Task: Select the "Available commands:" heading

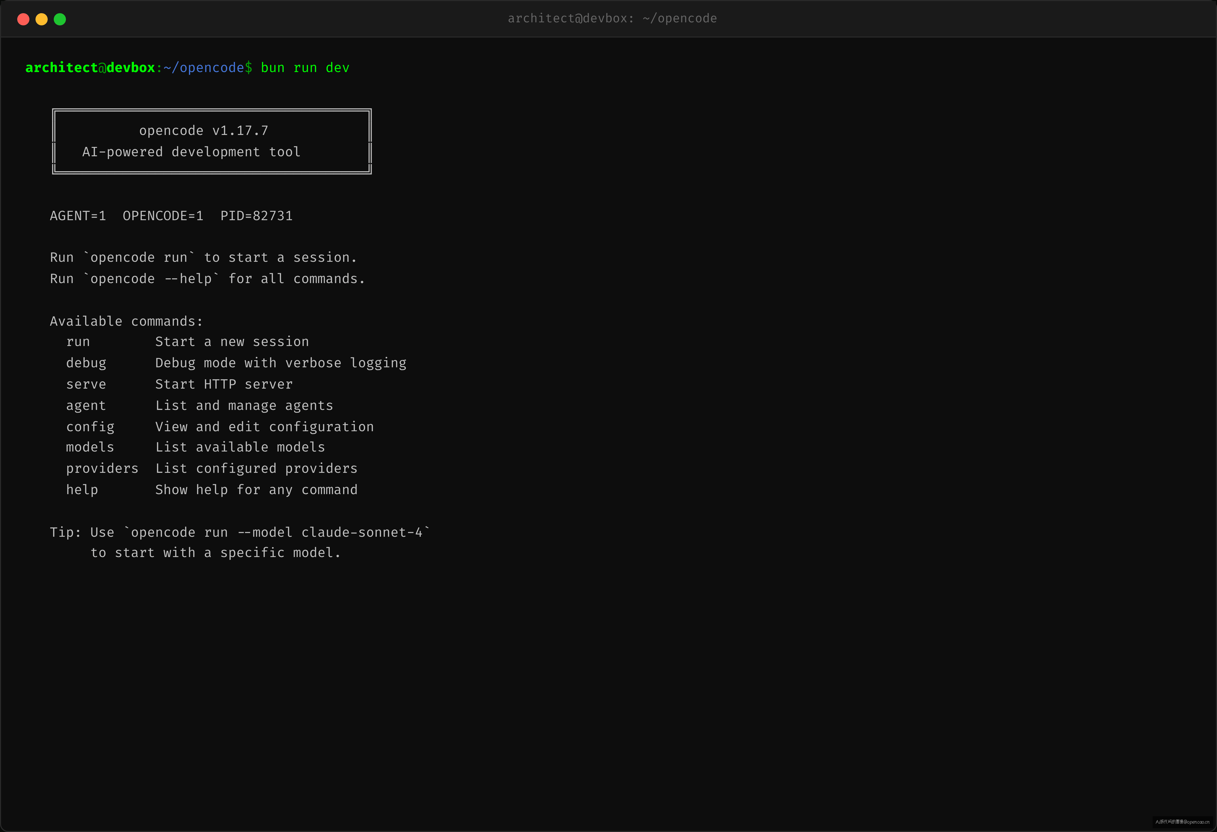Action: pyautogui.click(x=126, y=321)
